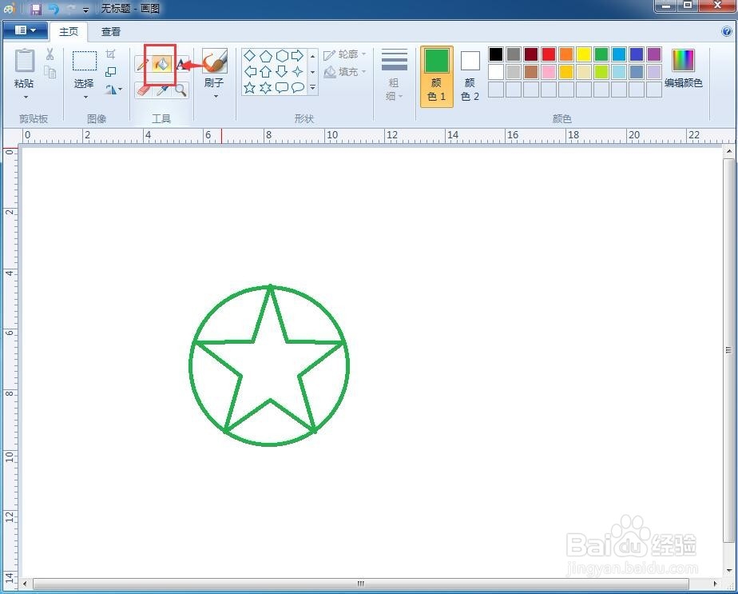Click the Resize icon
Image resolution: width=738 pixels, height=594 pixels.
click(x=110, y=72)
